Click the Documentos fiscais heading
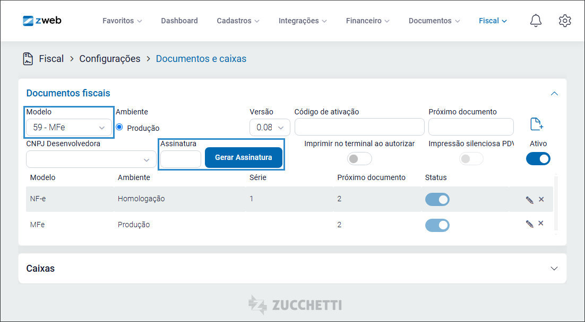The height and width of the screenshot is (322, 585). coord(68,93)
